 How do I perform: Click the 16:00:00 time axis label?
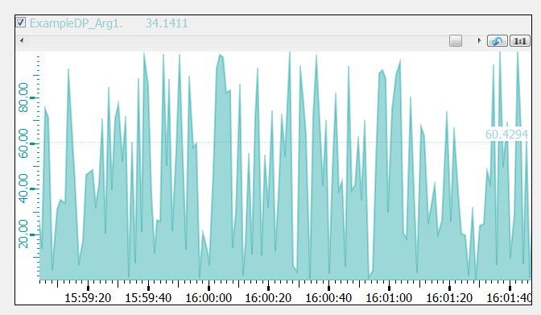pyautogui.click(x=209, y=298)
